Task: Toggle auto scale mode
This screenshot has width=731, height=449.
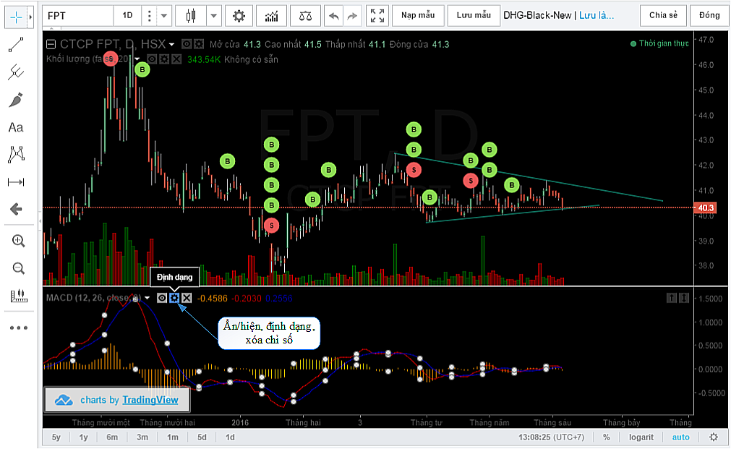Action: 680,437
